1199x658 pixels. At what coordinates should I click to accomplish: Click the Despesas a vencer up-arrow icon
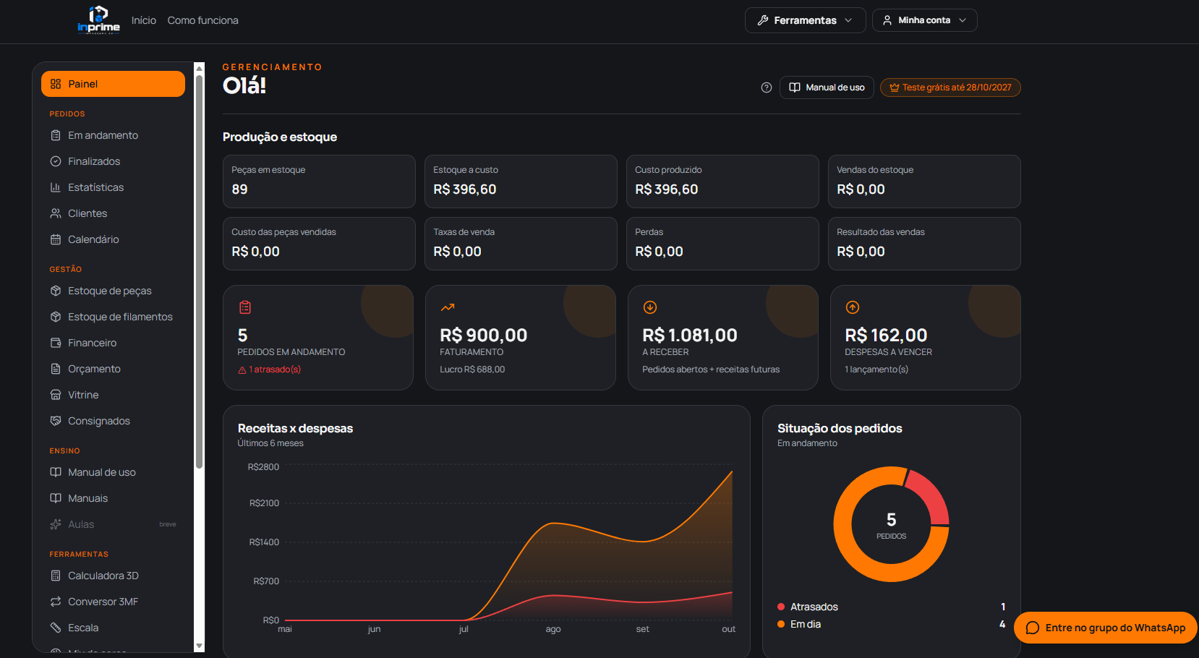853,307
